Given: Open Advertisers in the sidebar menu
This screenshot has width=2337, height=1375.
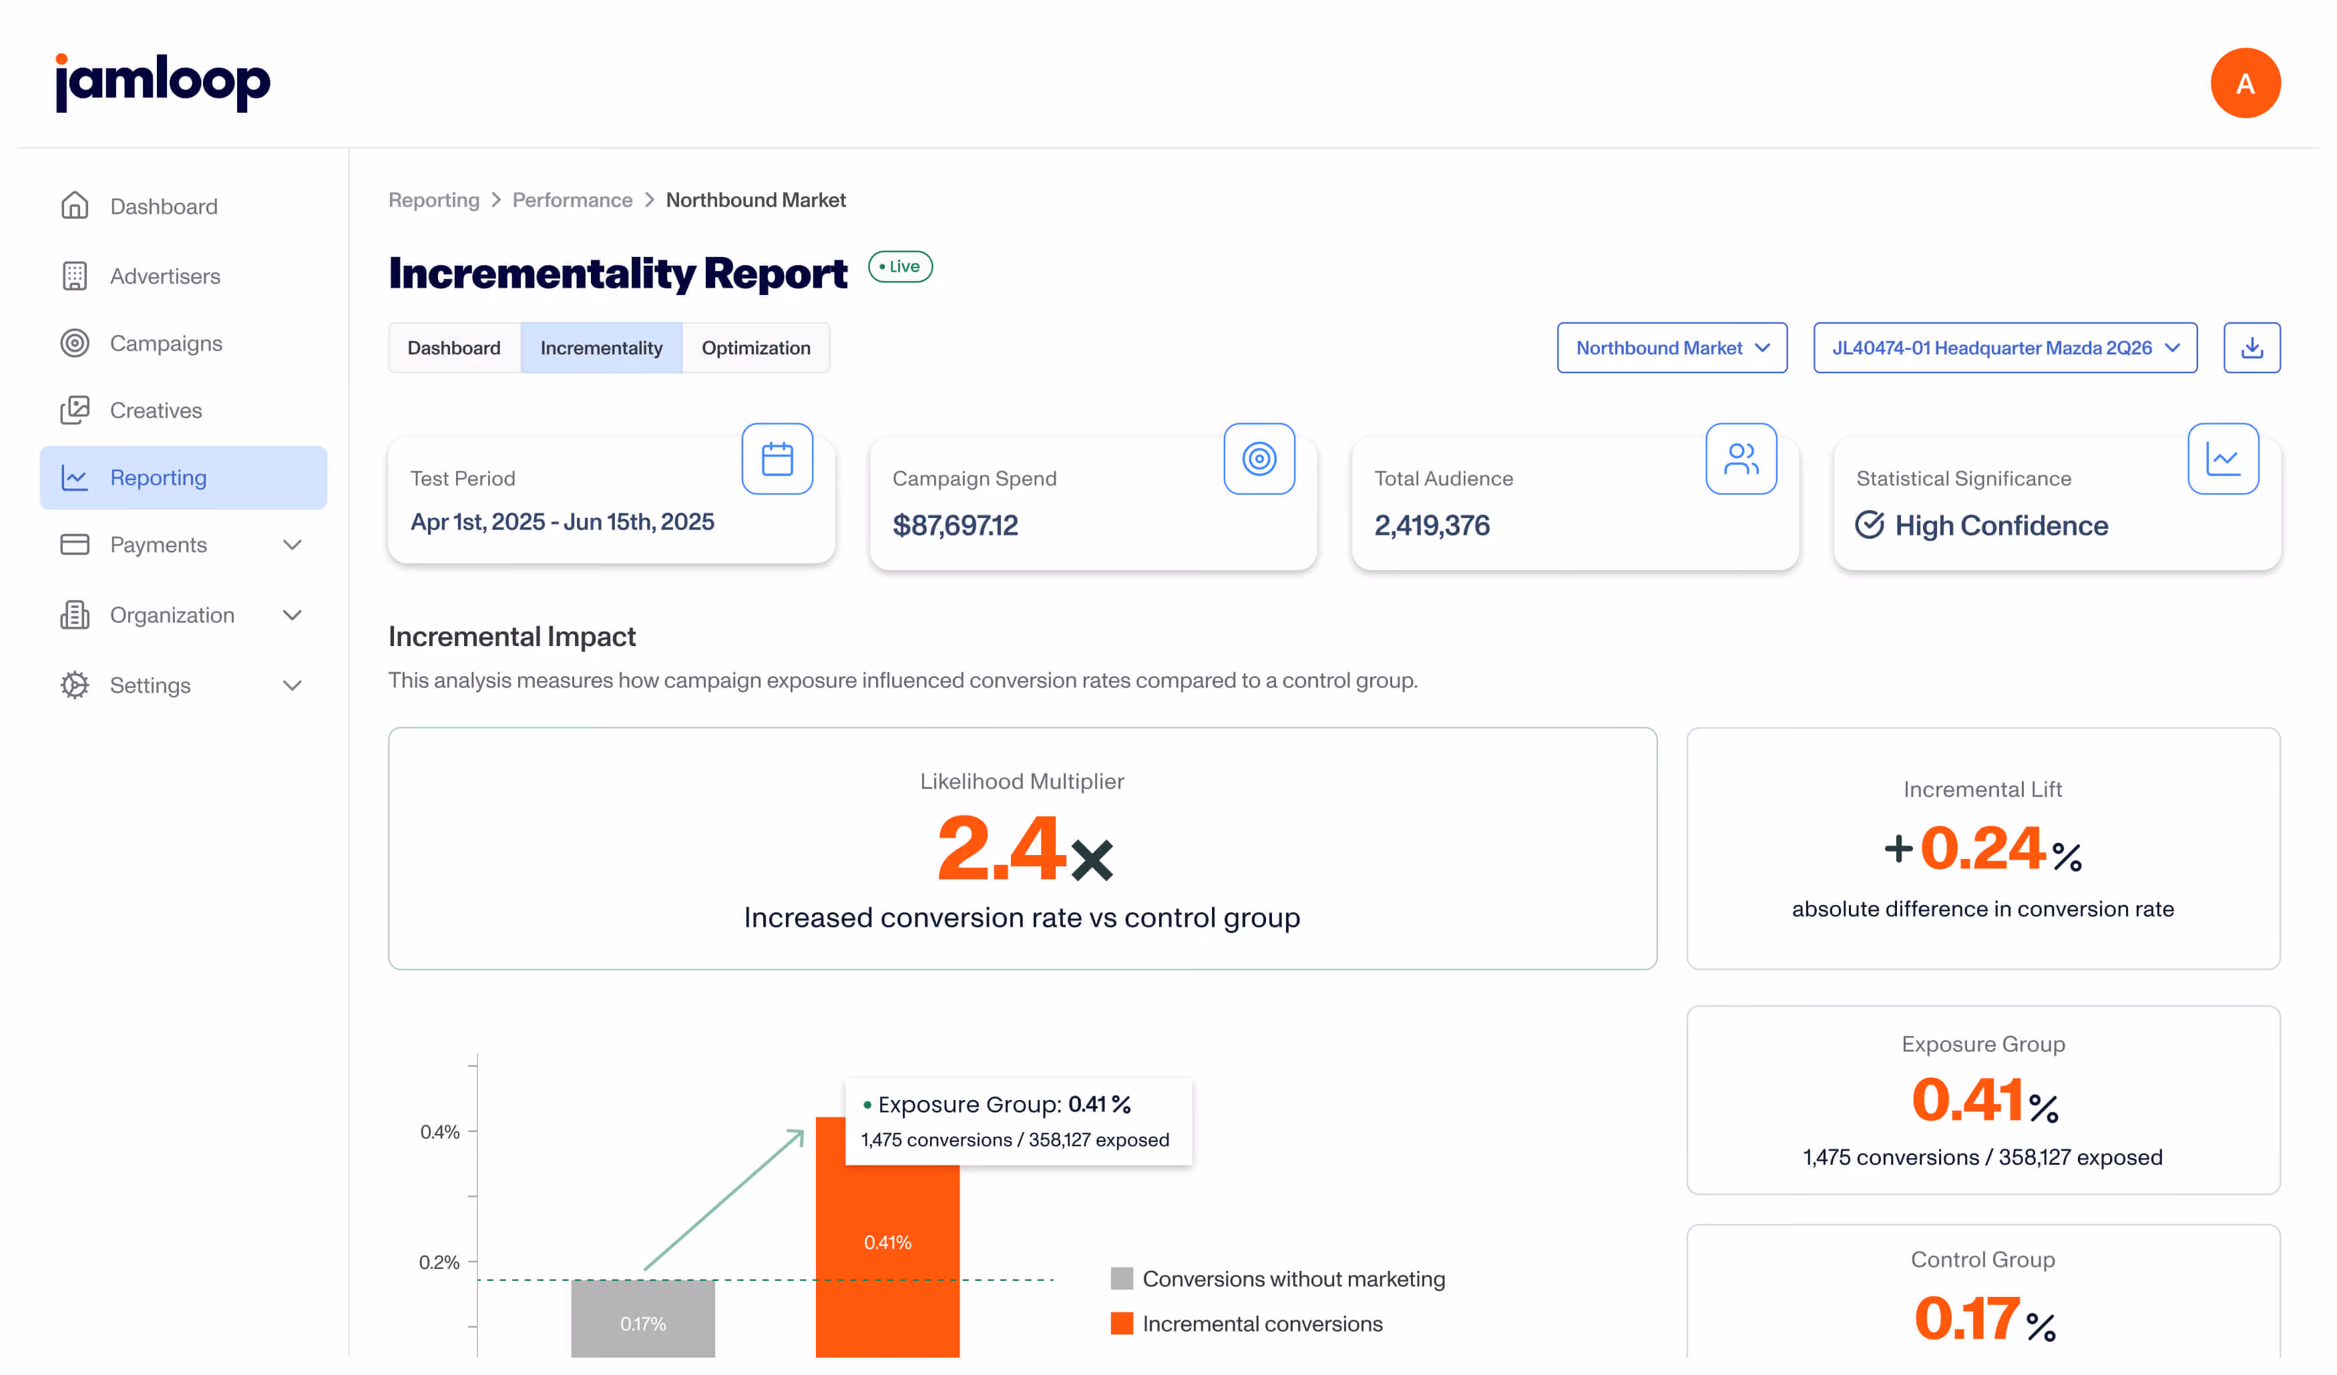Looking at the screenshot, I should point(184,276).
